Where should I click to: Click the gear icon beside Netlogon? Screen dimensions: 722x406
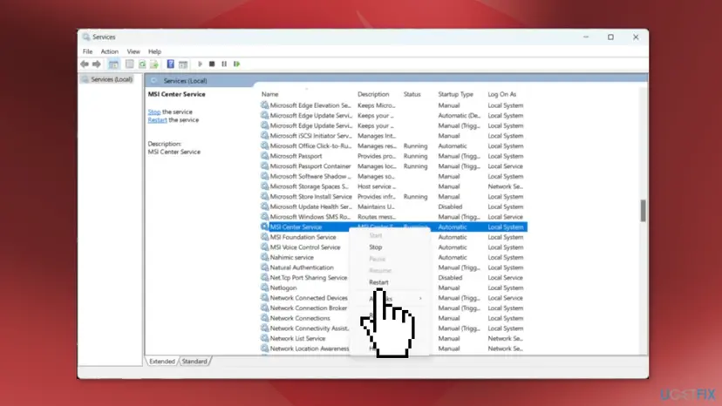pos(264,288)
